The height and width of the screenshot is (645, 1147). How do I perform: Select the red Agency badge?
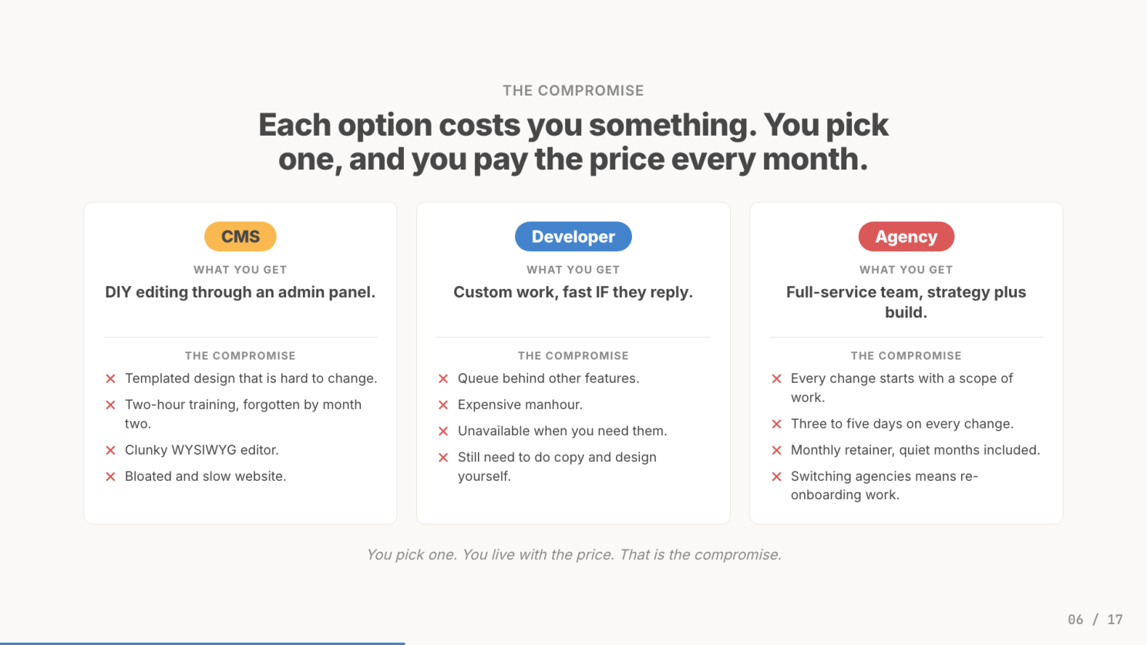tap(906, 237)
